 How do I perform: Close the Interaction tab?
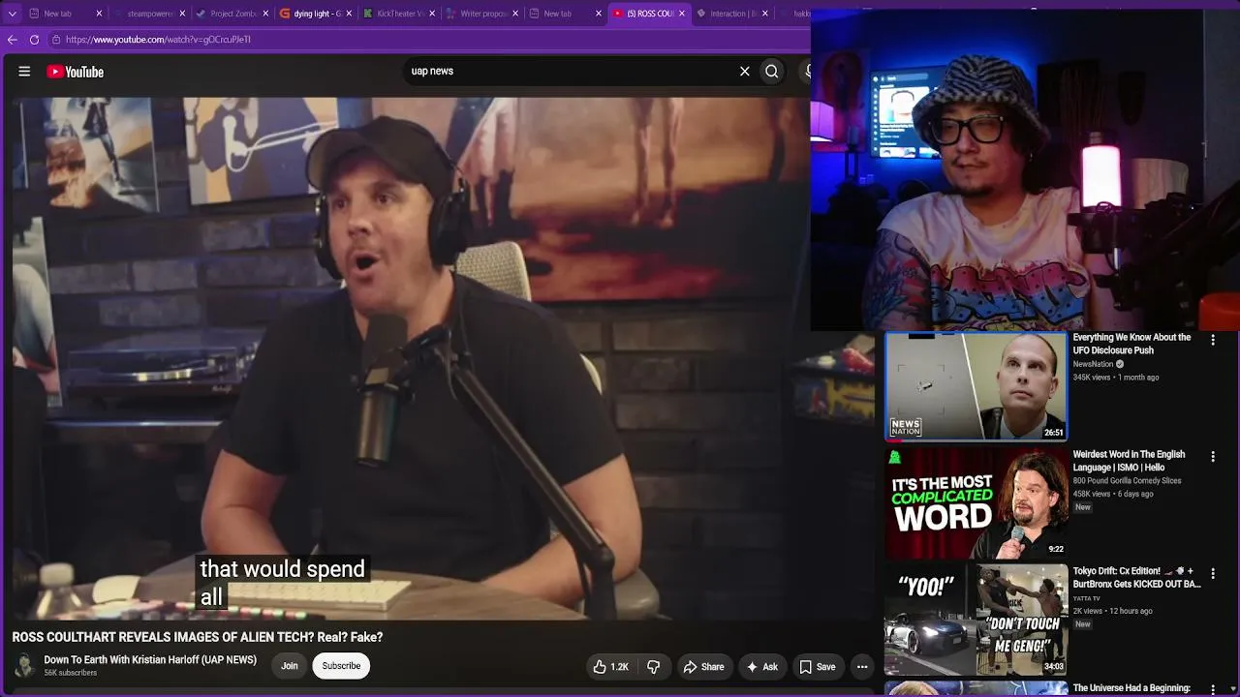pyautogui.click(x=765, y=14)
